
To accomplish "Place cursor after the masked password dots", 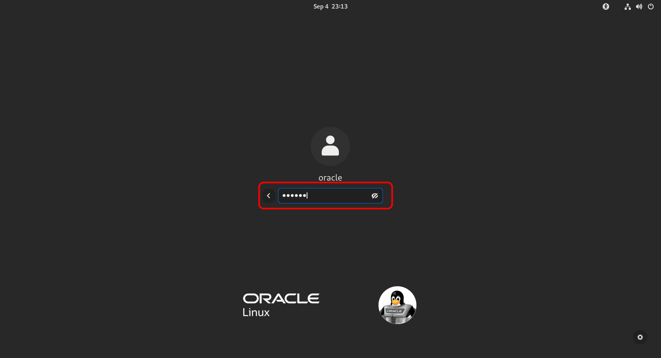I will 308,196.
